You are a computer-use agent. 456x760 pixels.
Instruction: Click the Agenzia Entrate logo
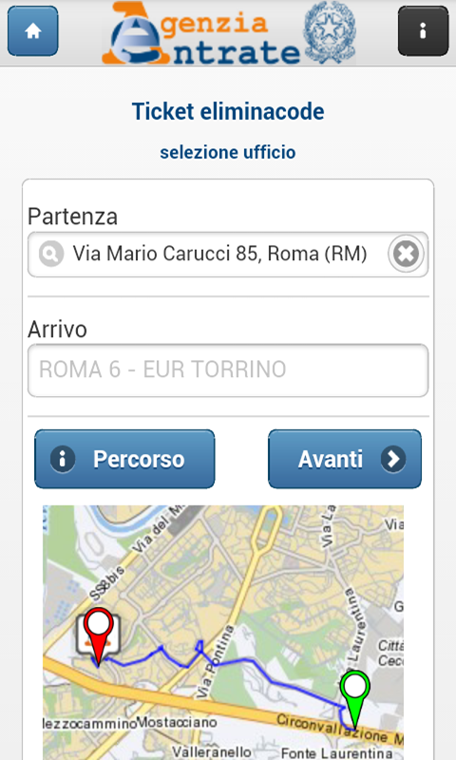[201, 33]
